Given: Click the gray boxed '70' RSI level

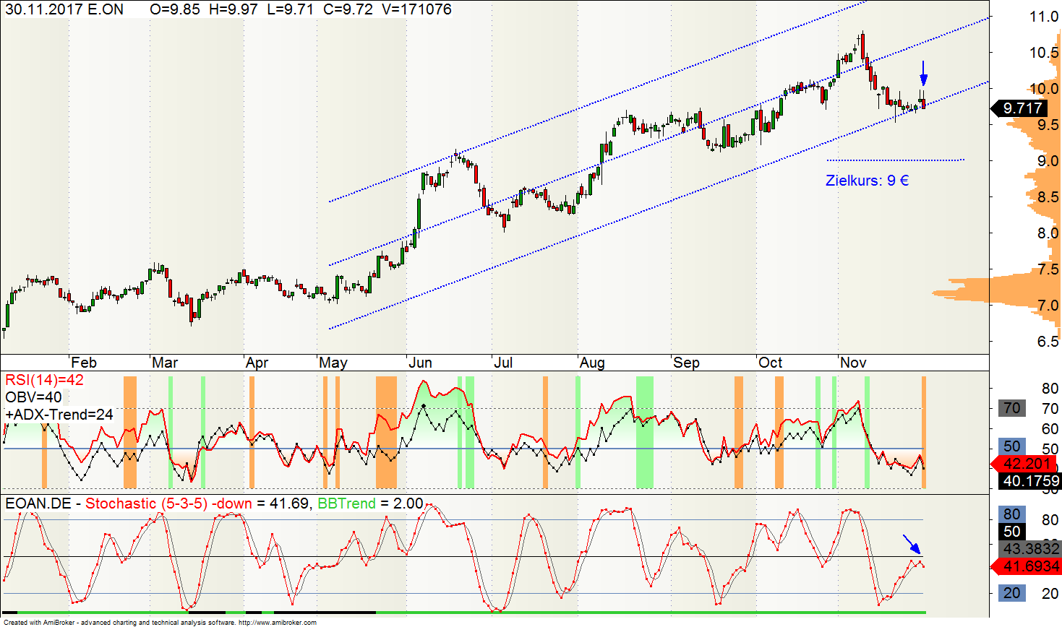Looking at the screenshot, I should [x=1012, y=408].
